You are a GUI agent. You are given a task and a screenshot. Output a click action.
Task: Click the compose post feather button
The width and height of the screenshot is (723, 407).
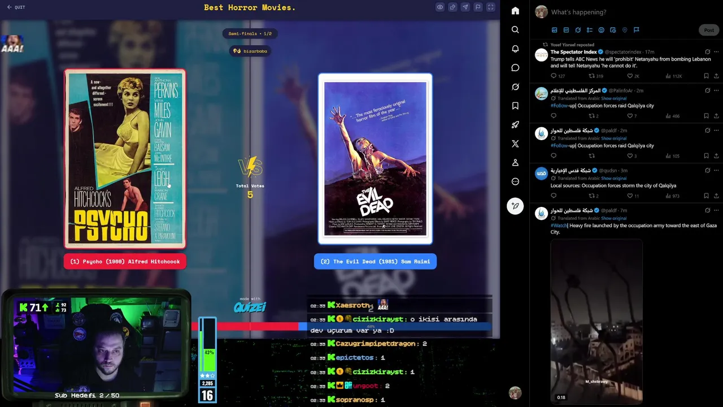coord(515,206)
